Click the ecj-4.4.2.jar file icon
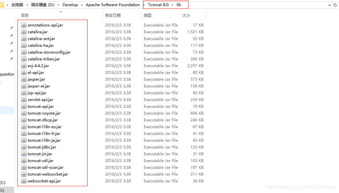This screenshot has width=339, height=193. tap(24, 66)
